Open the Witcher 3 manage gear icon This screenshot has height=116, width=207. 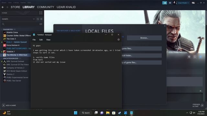click(x=189, y=57)
